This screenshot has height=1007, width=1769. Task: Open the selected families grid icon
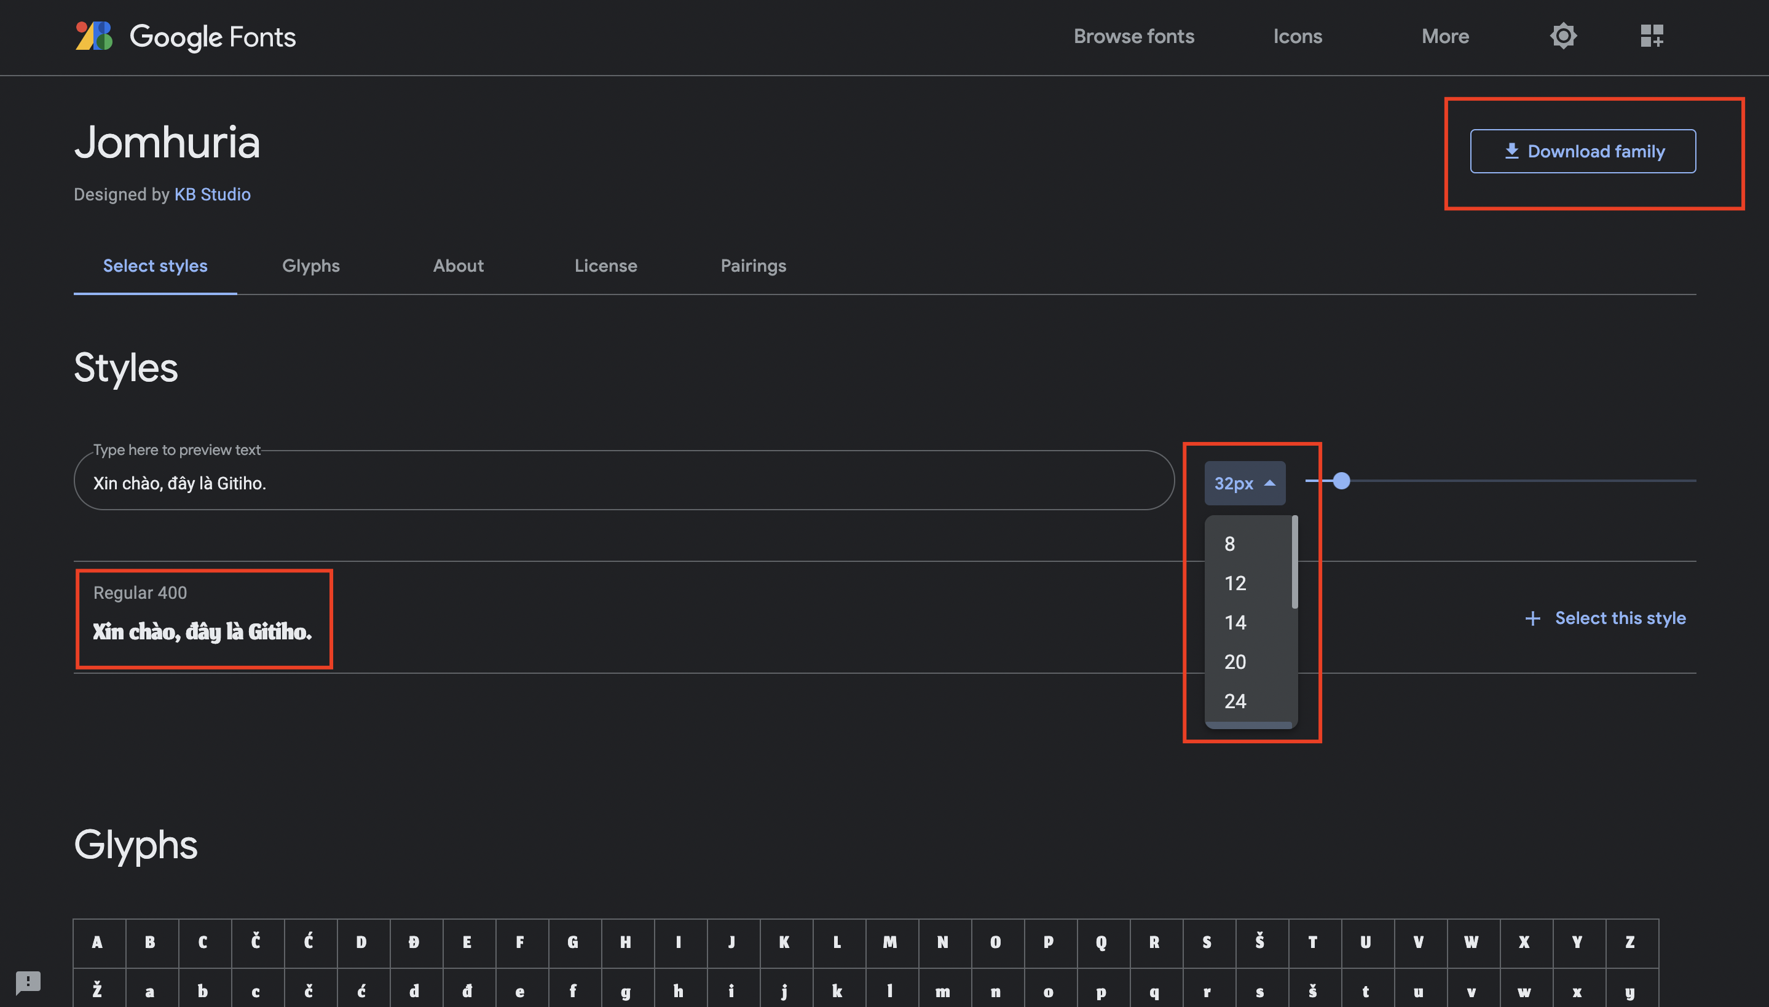click(x=1652, y=36)
